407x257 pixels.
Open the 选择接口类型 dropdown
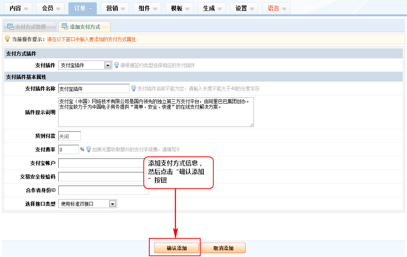click(x=113, y=203)
